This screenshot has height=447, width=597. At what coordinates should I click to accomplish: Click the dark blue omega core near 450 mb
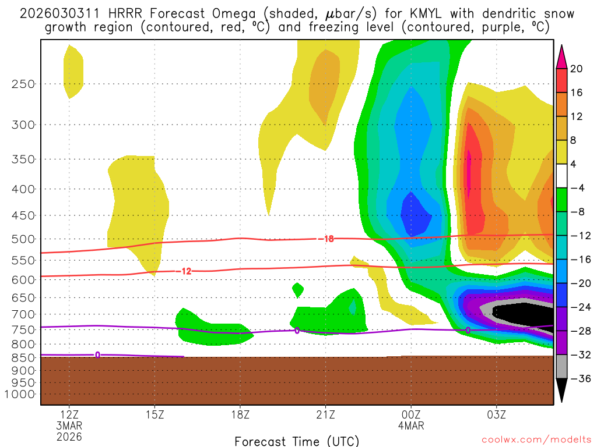click(x=415, y=215)
